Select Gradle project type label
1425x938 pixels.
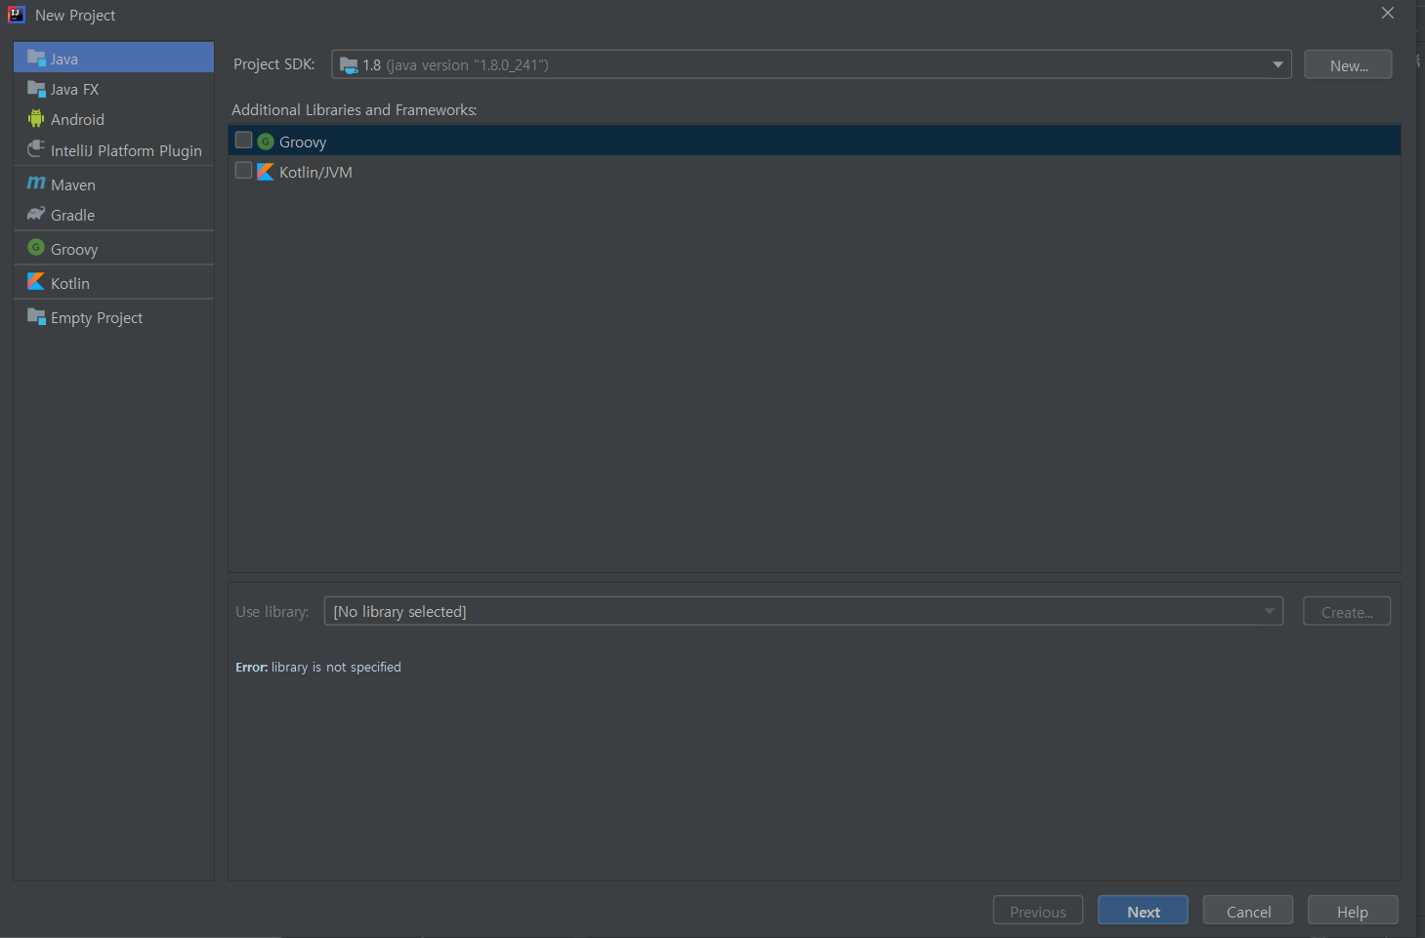(x=72, y=216)
